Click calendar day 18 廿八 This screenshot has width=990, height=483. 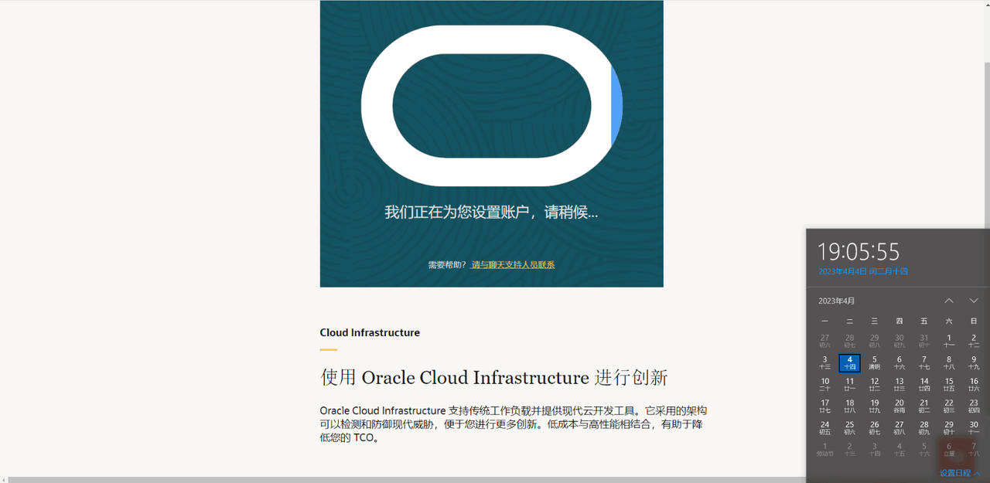pyautogui.click(x=849, y=406)
